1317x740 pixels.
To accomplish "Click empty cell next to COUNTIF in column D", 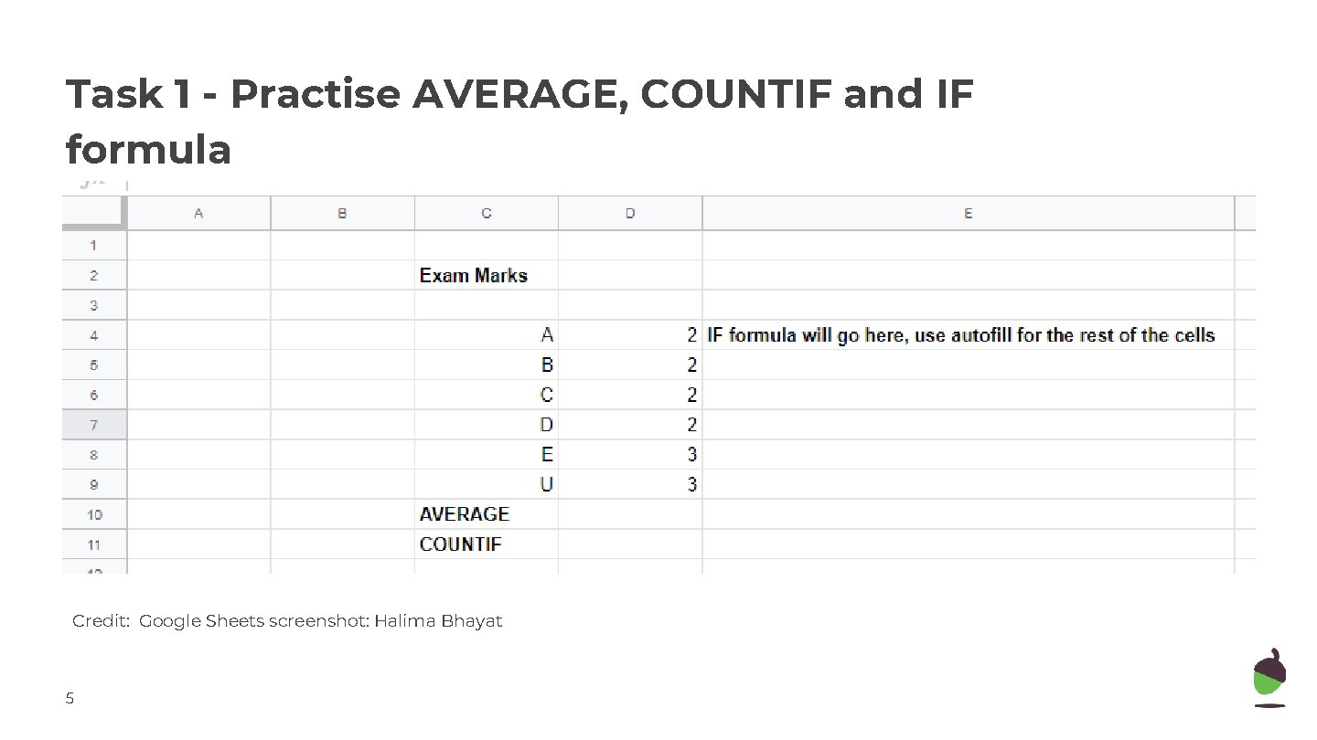I will pos(630,544).
